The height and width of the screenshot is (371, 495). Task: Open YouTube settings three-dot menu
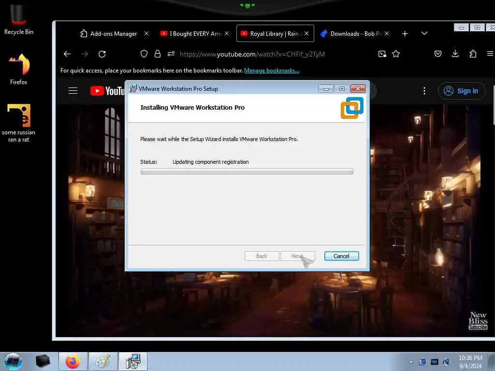click(x=424, y=91)
